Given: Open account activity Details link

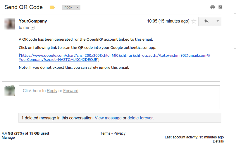Looking at the screenshot, I should [218, 141].
